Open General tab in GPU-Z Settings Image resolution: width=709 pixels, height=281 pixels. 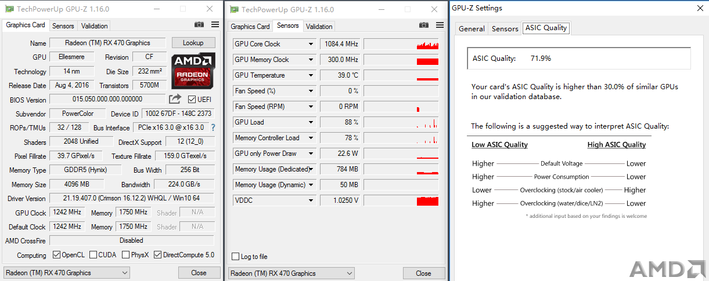(x=472, y=29)
